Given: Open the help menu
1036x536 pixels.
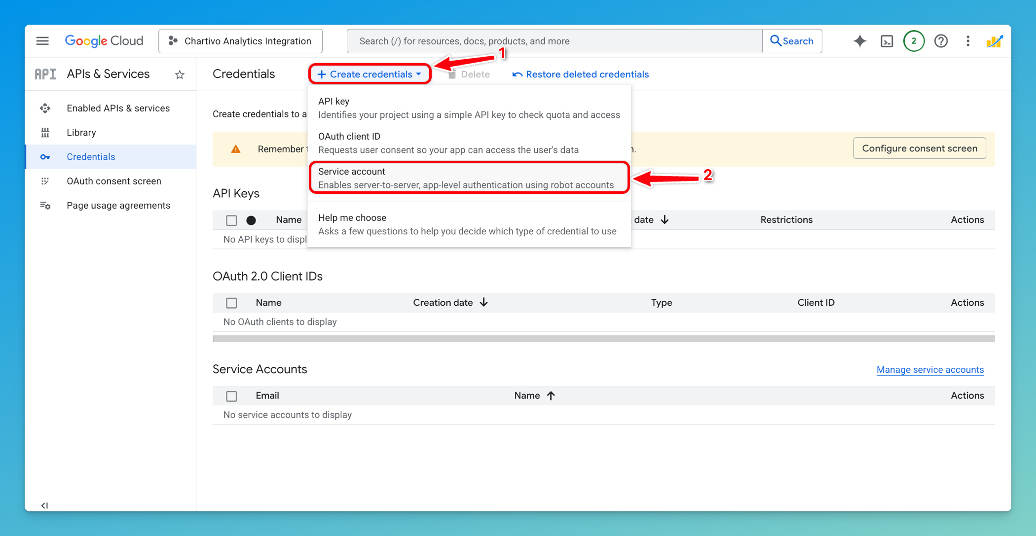Looking at the screenshot, I should click(x=941, y=41).
